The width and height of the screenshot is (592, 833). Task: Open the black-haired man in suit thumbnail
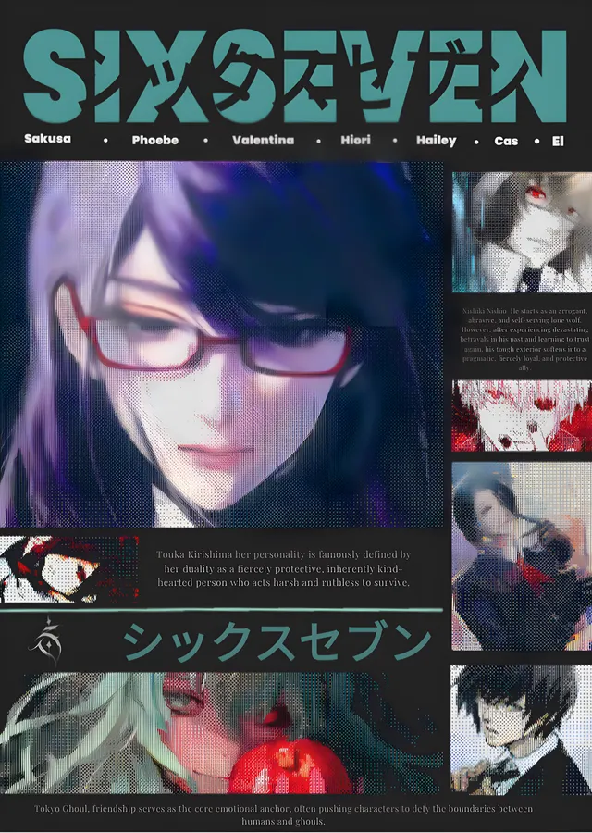click(522, 729)
